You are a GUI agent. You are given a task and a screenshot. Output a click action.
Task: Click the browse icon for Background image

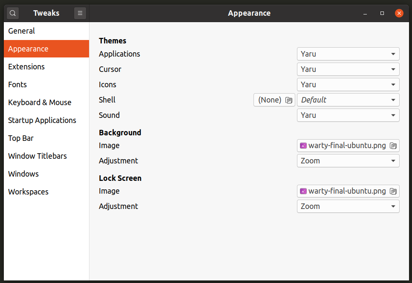(x=393, y=146)
